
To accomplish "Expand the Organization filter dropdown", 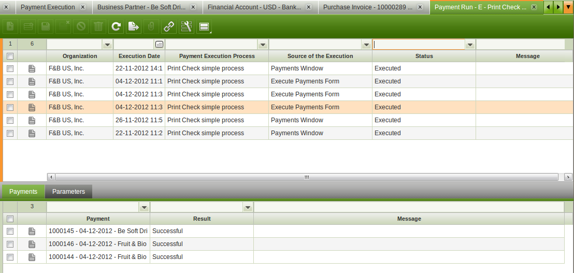I will point(107,45).
